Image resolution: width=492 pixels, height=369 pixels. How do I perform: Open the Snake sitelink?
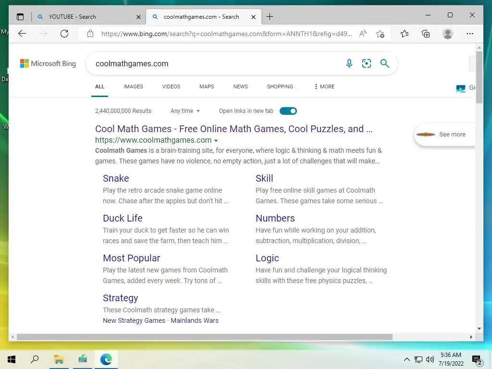tap(116, 178)
